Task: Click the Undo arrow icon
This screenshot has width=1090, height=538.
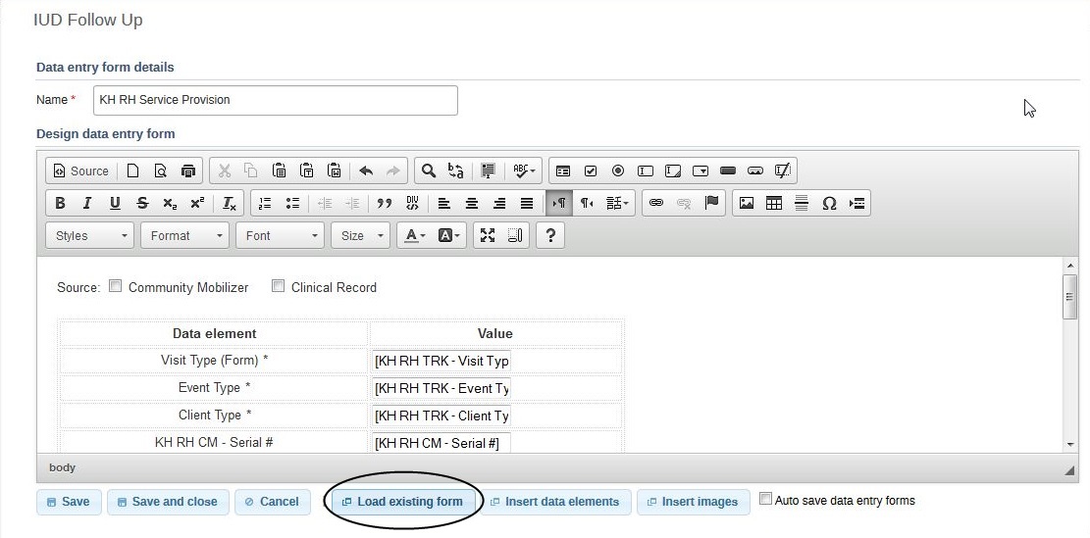Action: pyautogui.click(x=366, y=171)
